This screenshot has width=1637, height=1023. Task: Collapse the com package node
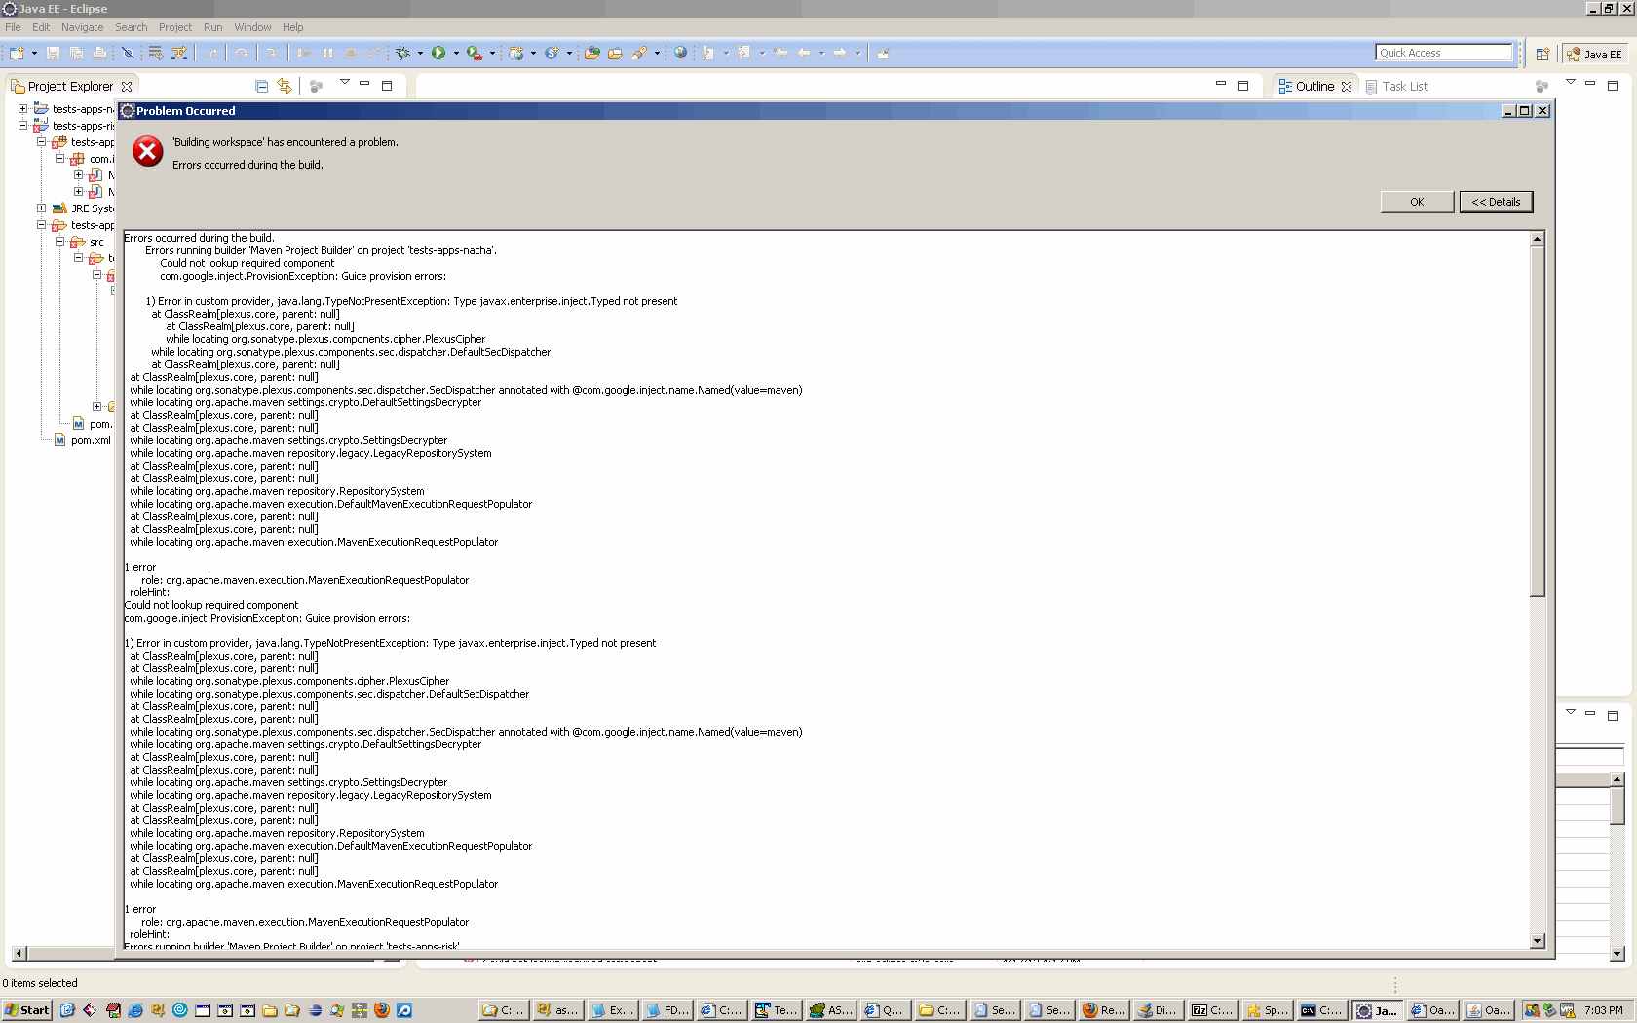point(59,159)
